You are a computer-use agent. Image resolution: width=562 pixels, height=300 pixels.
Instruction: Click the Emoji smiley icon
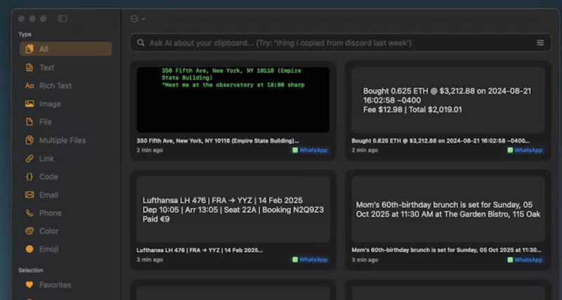[30, 249]
